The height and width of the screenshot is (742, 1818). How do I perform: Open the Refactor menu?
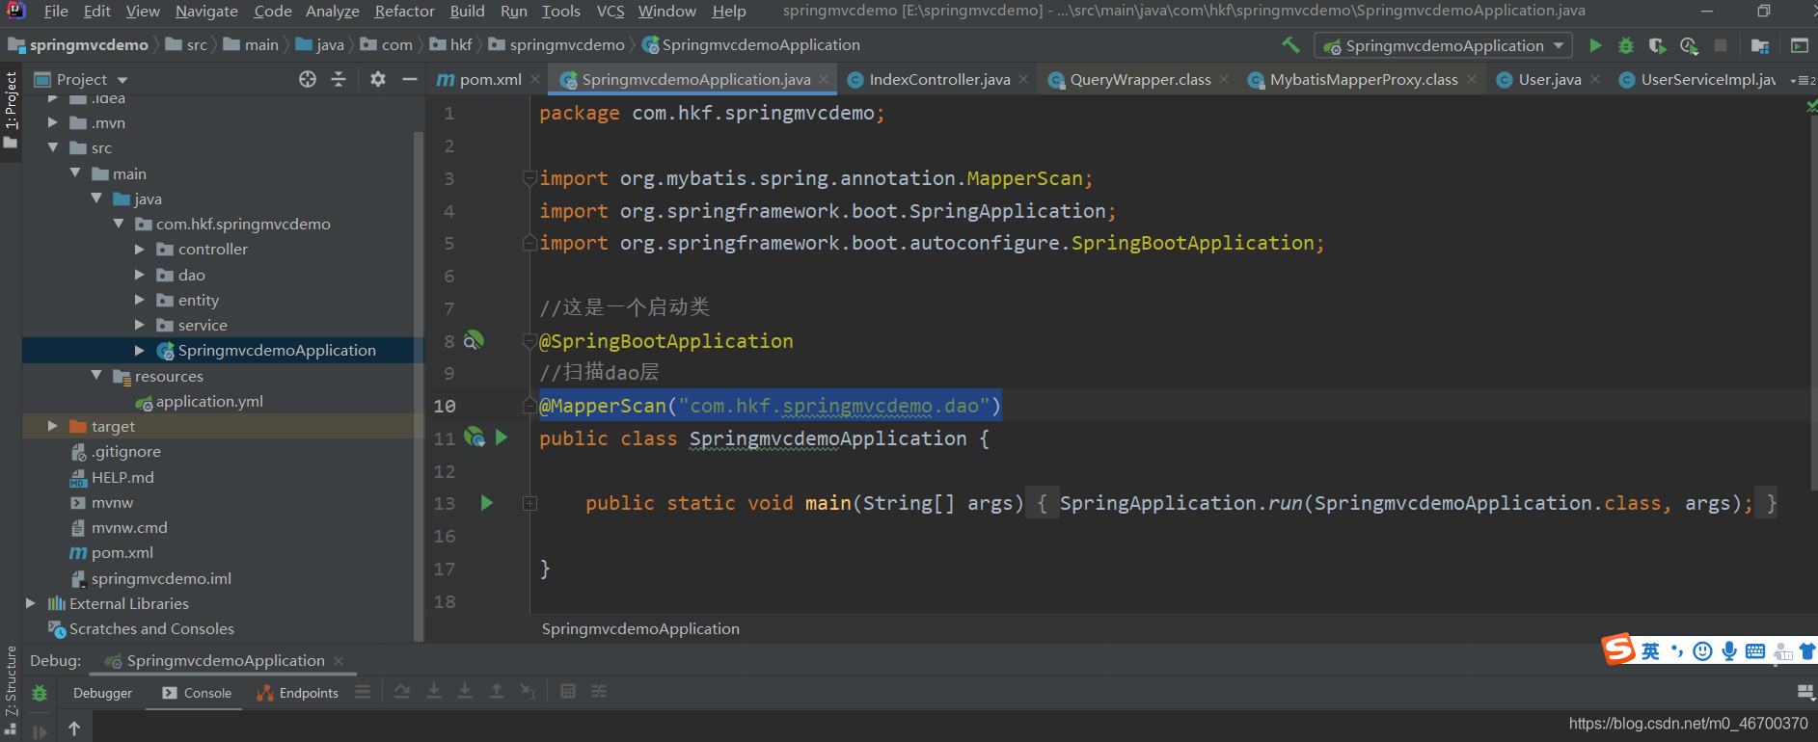point(404,12)
